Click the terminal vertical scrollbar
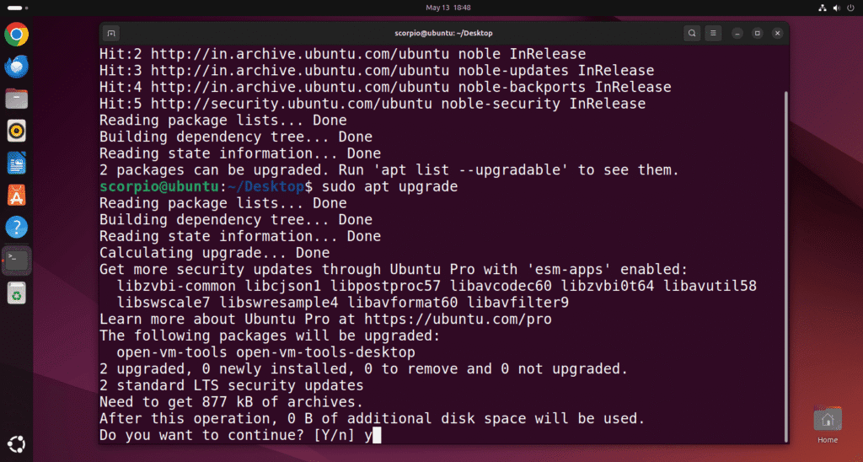Screen dimensions: 863x462 tap(785, 265)
